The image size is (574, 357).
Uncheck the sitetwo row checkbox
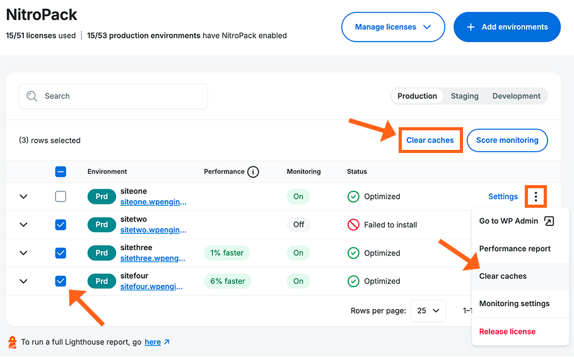(x=61, y=225)
